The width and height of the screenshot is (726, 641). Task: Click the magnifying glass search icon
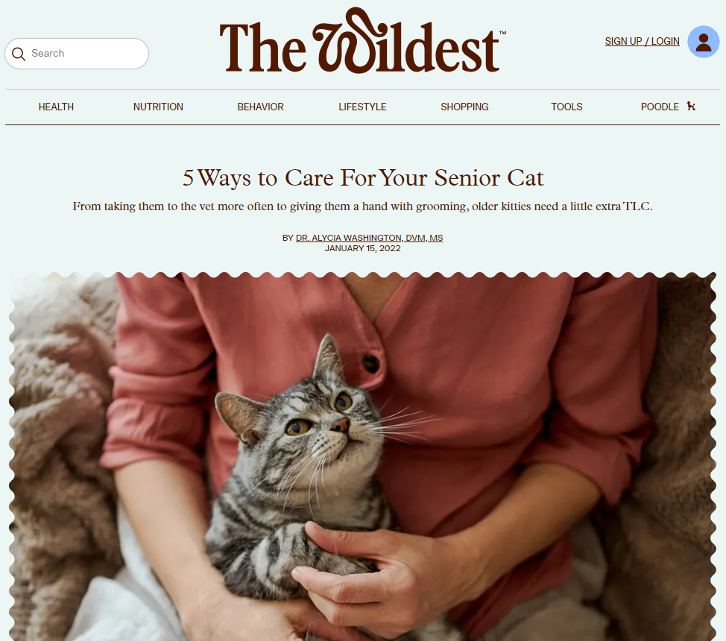(x=19, y=54)
